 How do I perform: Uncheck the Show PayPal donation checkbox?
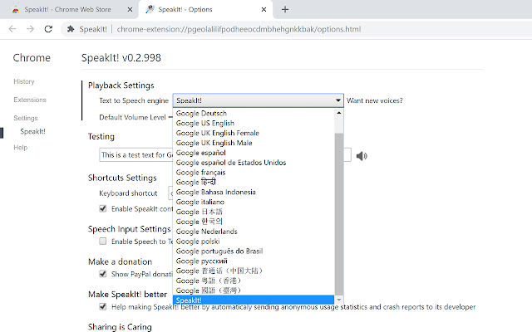pos(103,273)
